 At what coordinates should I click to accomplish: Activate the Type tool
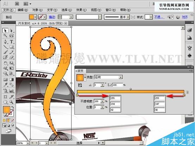click(x=12, y=42)
